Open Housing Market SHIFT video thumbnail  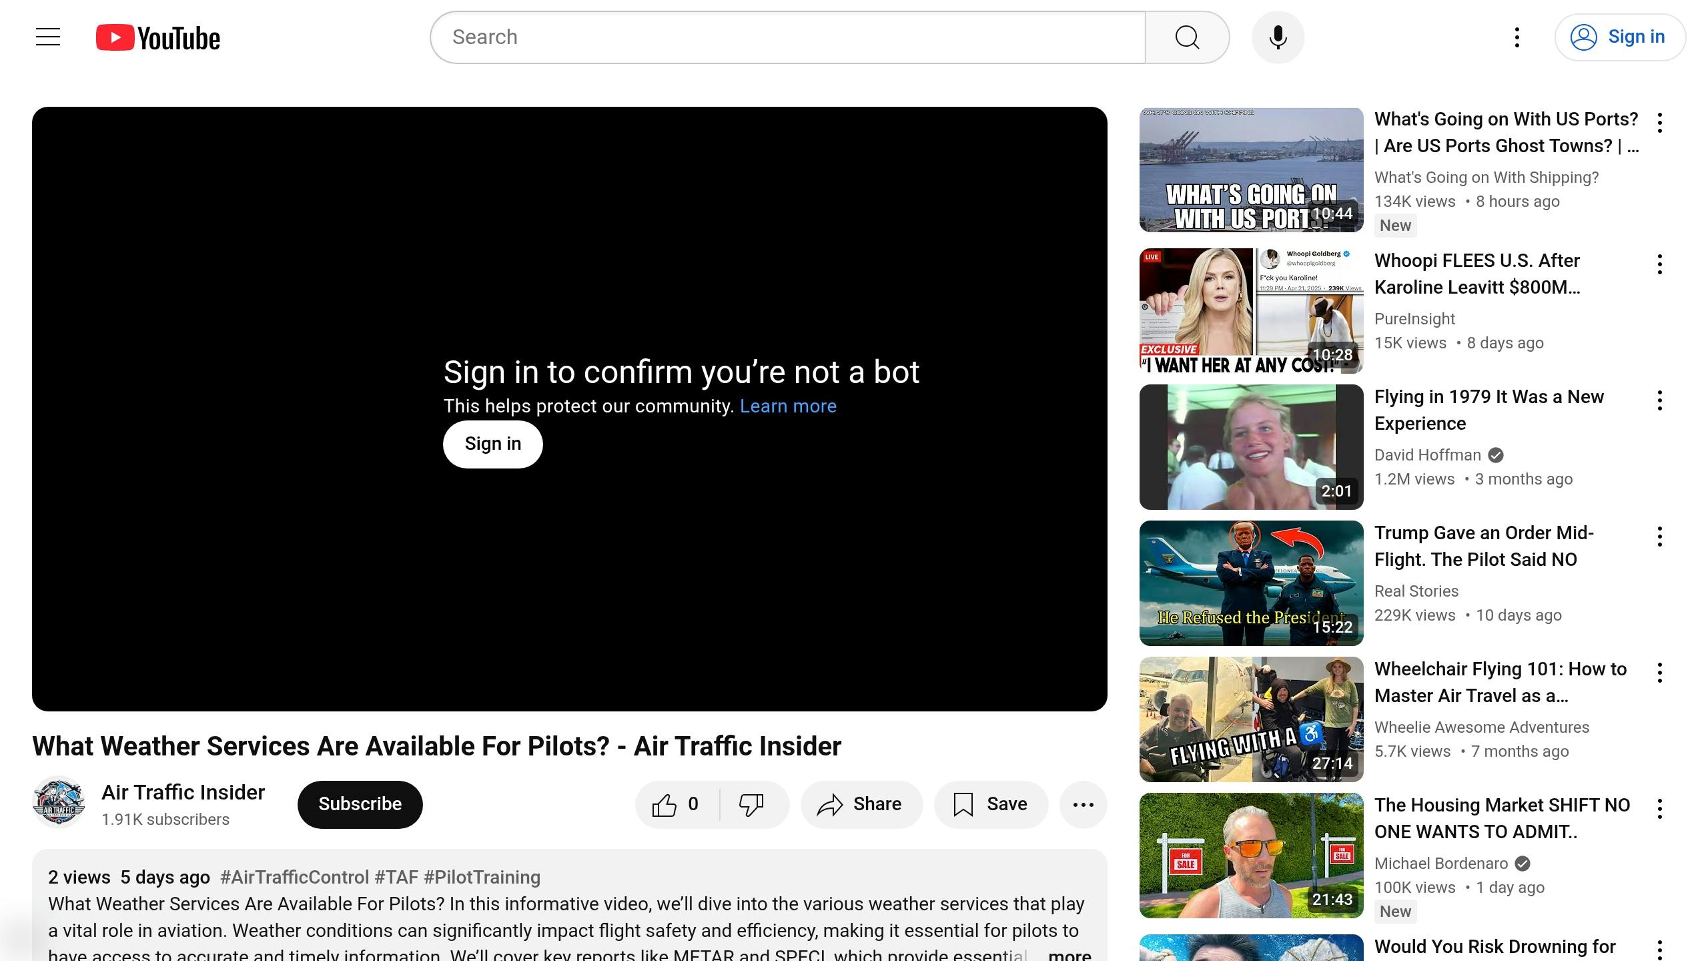(1251, 856)
